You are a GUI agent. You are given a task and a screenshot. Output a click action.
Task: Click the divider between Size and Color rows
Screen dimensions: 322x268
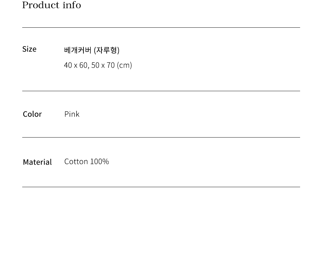[161, 91]
